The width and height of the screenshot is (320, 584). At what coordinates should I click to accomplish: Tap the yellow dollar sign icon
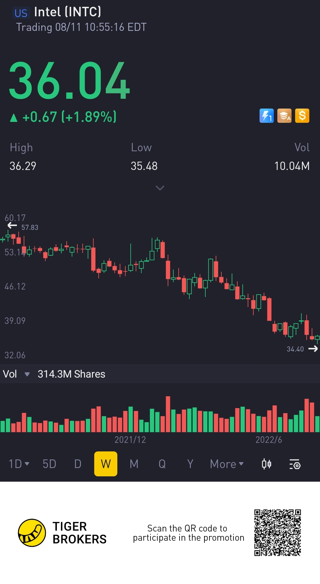tap(302, 116)
